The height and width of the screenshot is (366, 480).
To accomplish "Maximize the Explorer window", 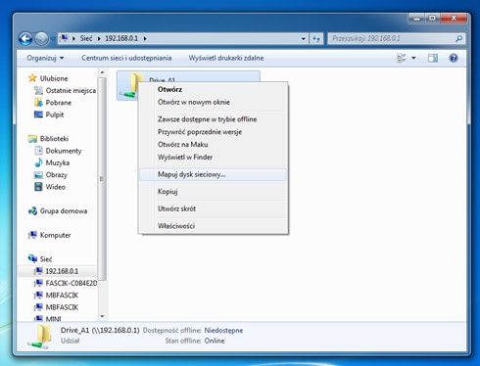I will point(432,19).
